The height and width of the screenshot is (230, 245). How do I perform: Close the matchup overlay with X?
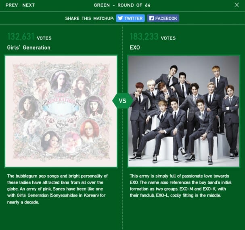pos(237,5)
